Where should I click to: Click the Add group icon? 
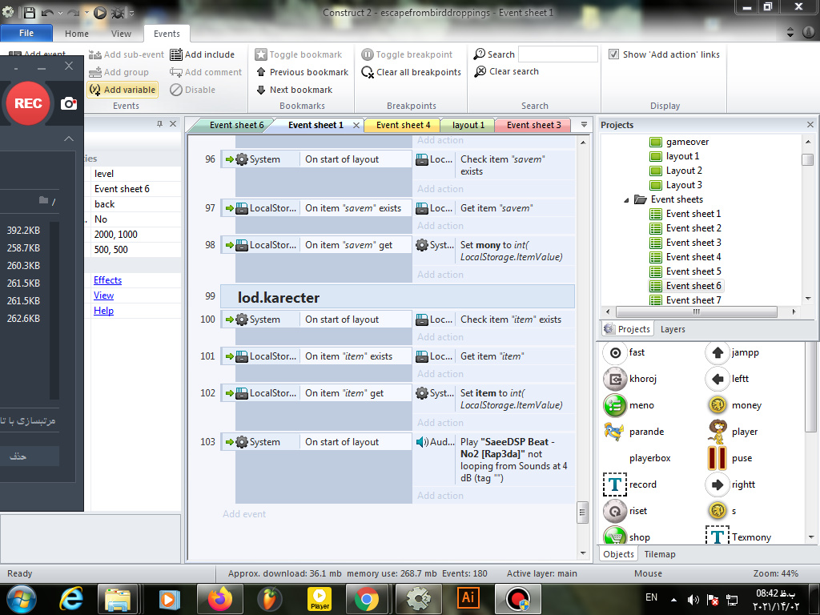94,72
